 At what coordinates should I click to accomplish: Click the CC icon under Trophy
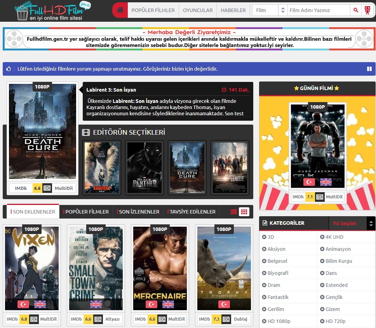coord(226,319)
